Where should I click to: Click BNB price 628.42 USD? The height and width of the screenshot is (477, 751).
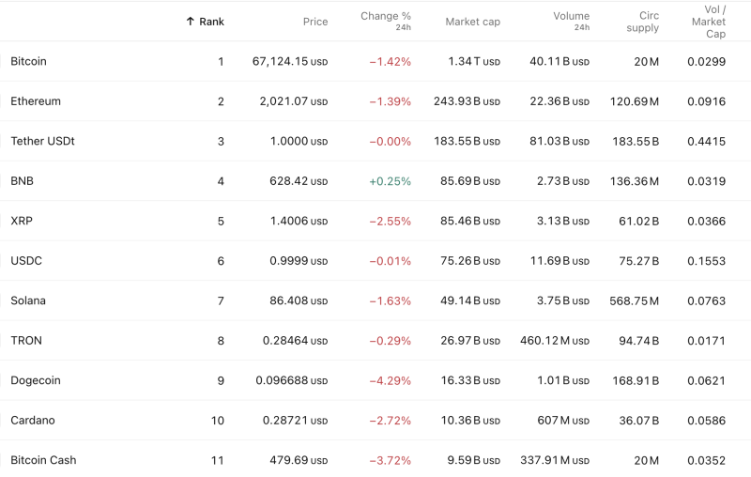299,181
